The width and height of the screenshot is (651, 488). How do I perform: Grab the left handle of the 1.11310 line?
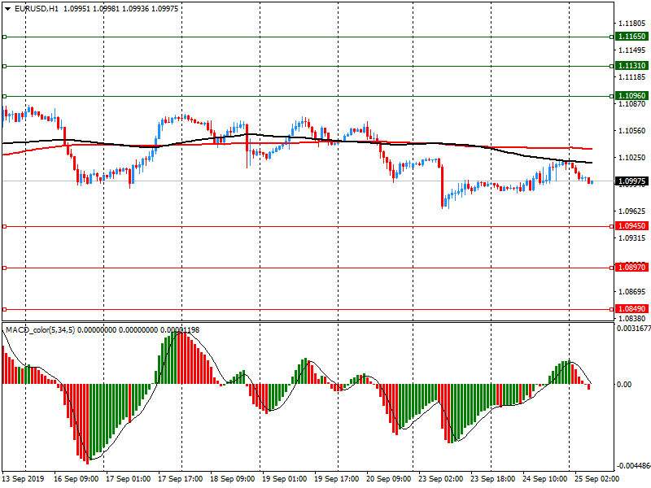[5, 66]
